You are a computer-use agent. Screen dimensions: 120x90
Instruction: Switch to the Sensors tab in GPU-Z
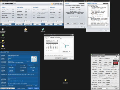point(99,56)
